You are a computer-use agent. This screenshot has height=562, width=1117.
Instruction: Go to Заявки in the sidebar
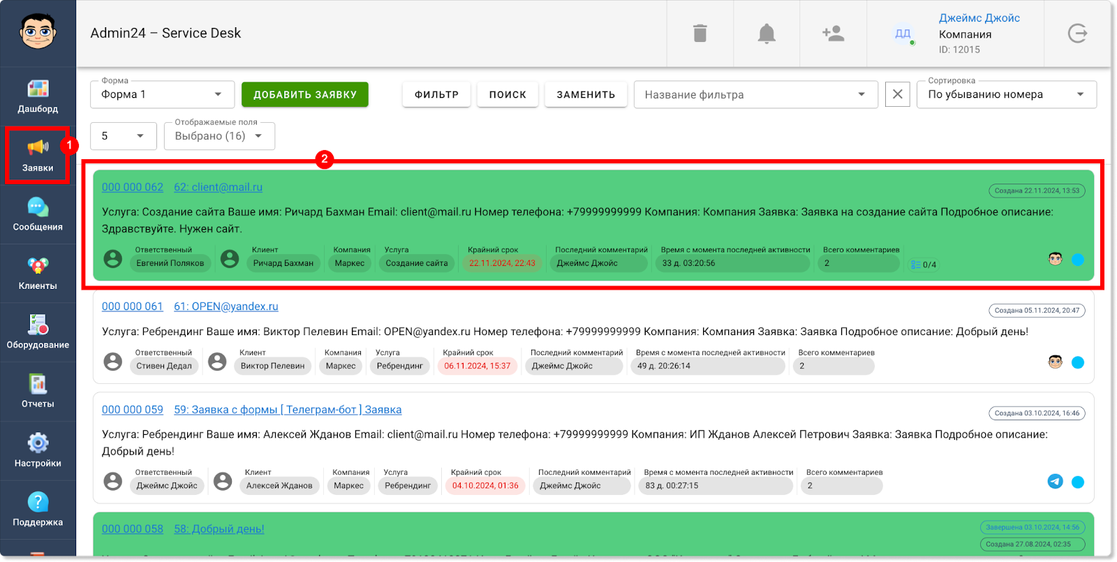tap(38, 155)
